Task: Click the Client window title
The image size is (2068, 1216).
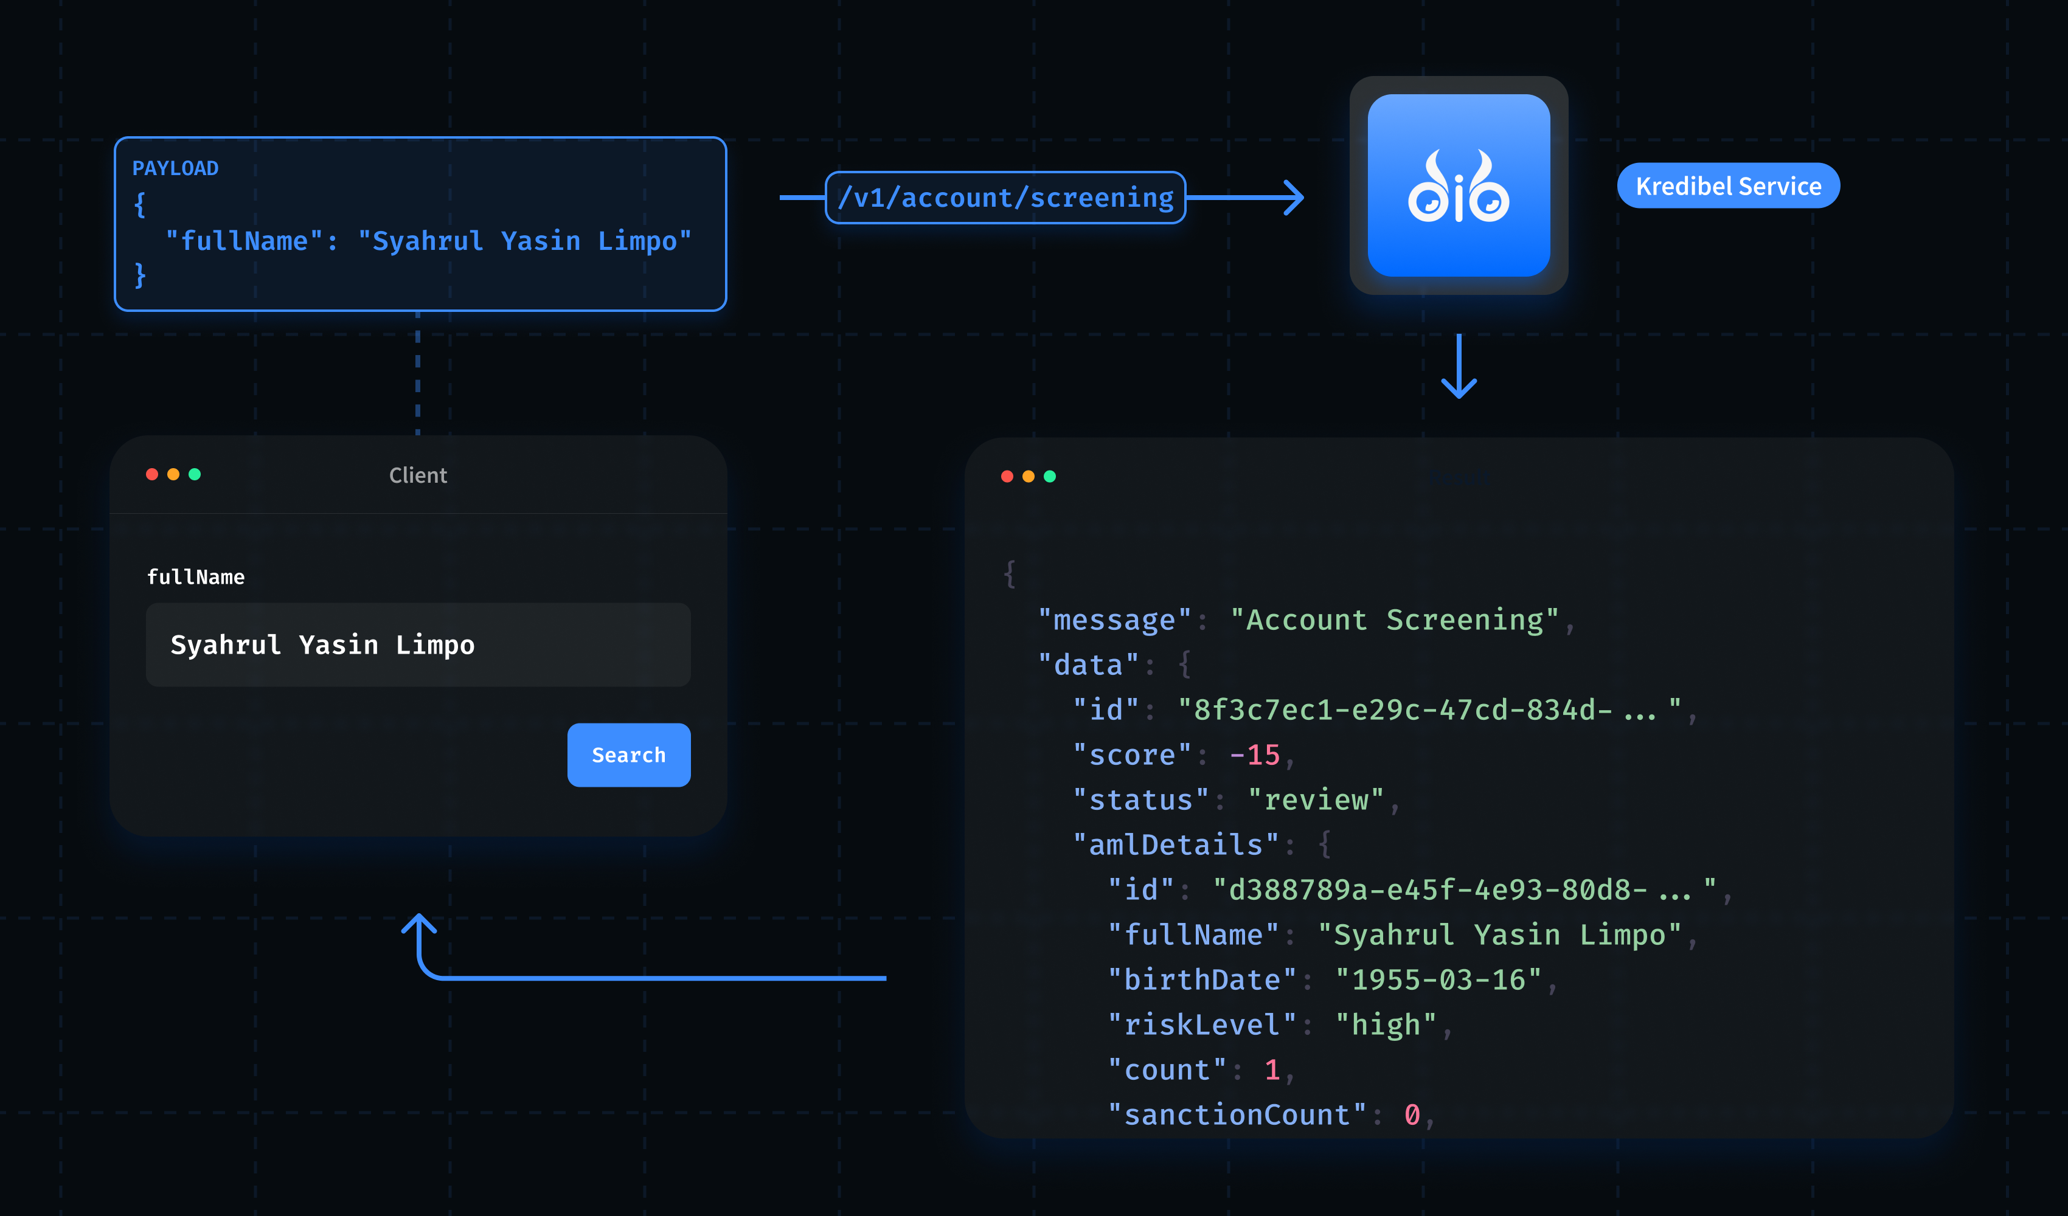Action: 418,475
